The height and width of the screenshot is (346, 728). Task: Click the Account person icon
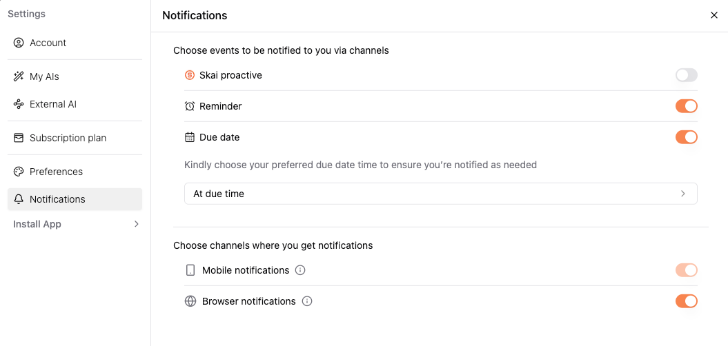pyautogui.click(x=19, y=43)
